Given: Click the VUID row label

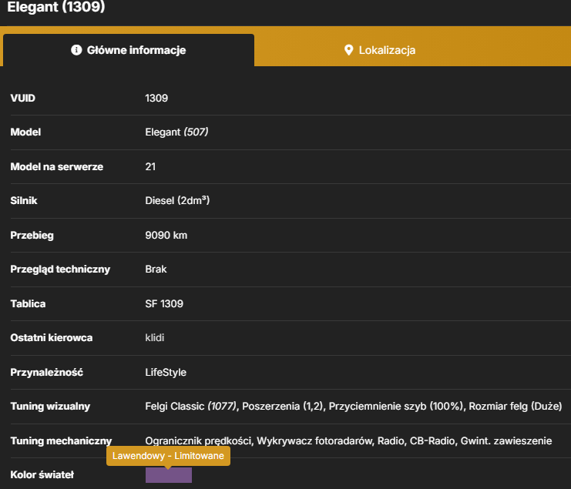Looking at the screenshot, I should point(22,99).
